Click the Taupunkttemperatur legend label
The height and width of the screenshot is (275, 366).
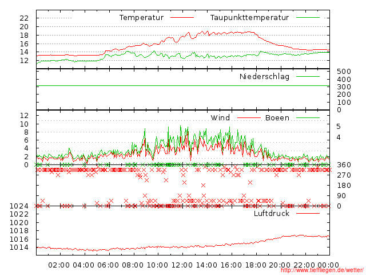tap(249, 18)
